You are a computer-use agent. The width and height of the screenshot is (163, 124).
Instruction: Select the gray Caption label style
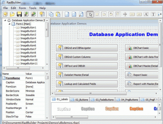pos(88,109)
